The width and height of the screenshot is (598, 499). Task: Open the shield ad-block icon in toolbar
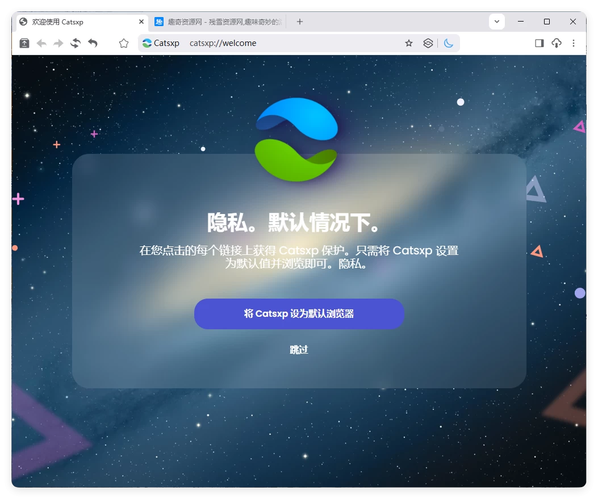pyautogui.click(x=428, y=43)
